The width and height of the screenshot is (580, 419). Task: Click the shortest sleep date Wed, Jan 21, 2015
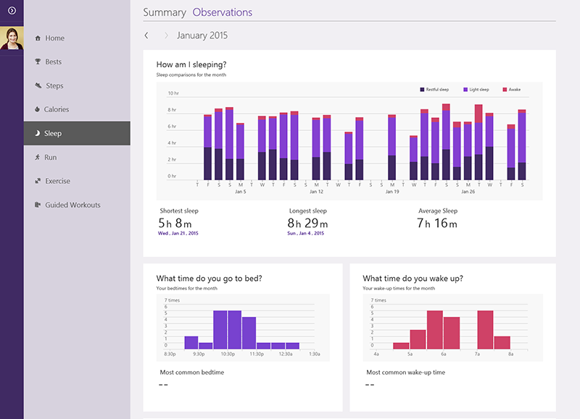[178, 234]
